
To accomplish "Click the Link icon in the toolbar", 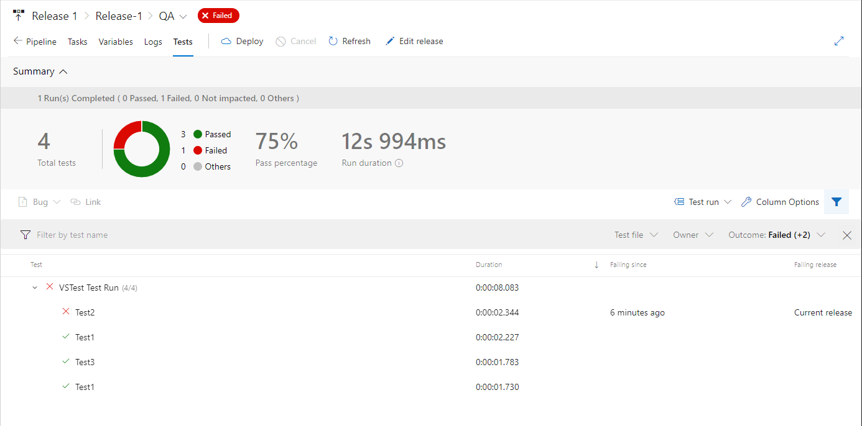I will pos(74,202).
